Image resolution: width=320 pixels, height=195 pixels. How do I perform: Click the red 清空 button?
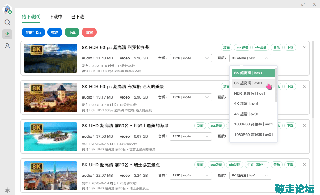[x=89, y=32]
